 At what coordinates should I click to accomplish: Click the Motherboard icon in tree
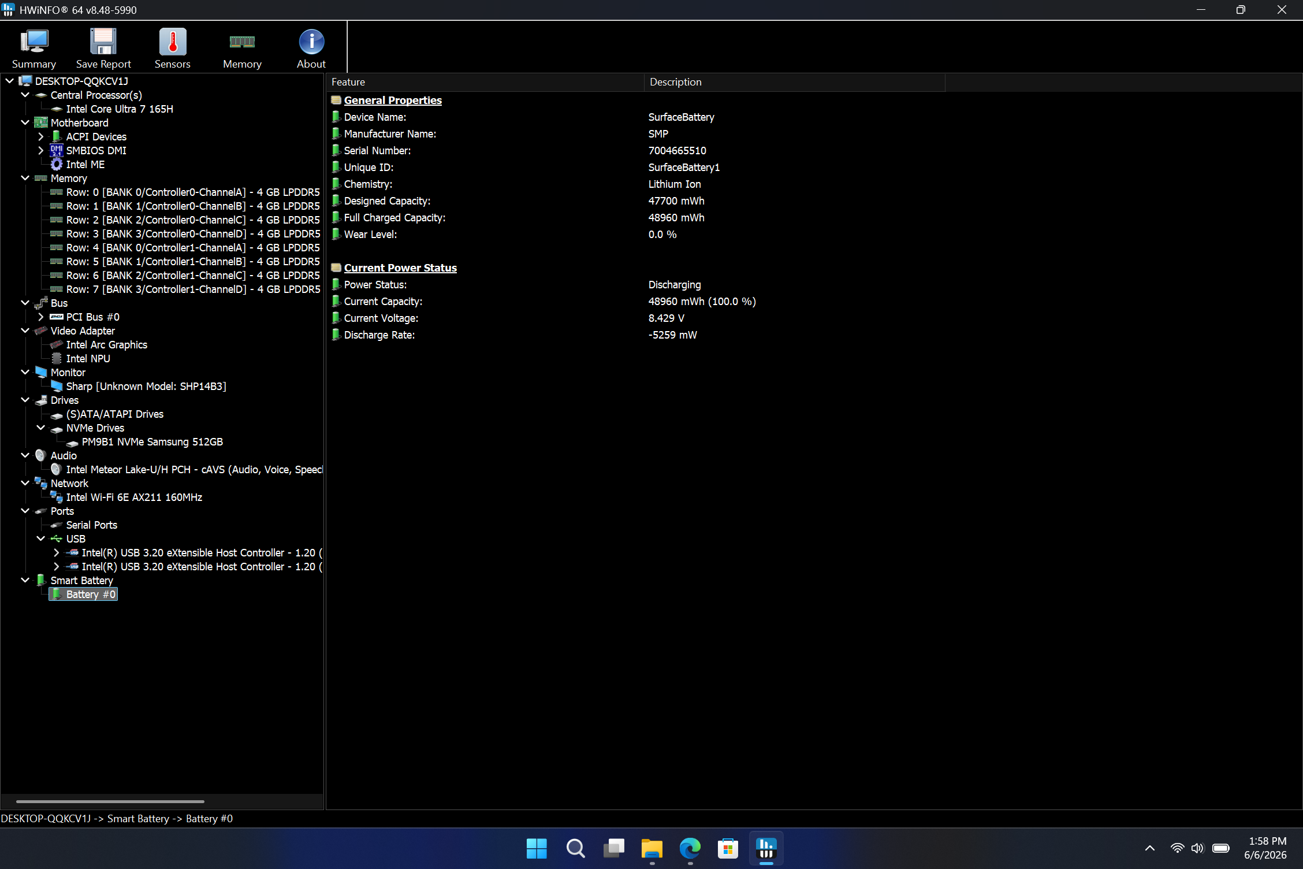click(41, 122)
